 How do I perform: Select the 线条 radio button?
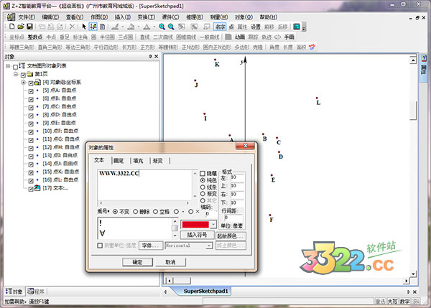[203, 187]
